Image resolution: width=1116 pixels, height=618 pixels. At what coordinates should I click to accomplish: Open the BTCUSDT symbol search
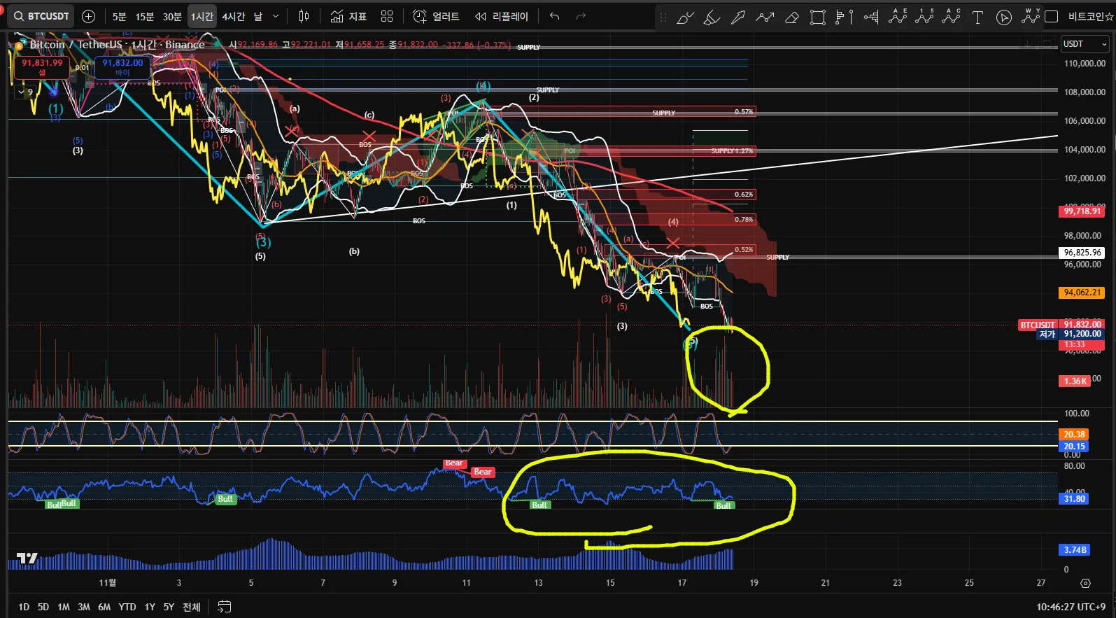41,16
